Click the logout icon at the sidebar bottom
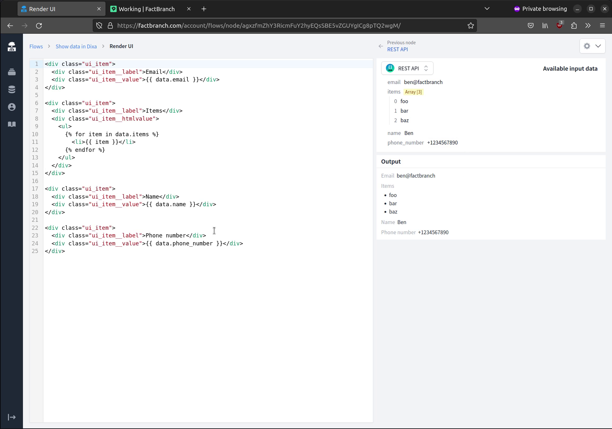This screenshot has width=612, height=429. coord(12,417)
